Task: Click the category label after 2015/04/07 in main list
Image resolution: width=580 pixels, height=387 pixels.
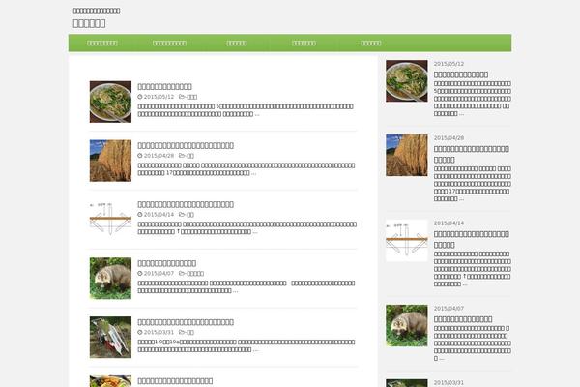Action: click(x=195, y=273)
